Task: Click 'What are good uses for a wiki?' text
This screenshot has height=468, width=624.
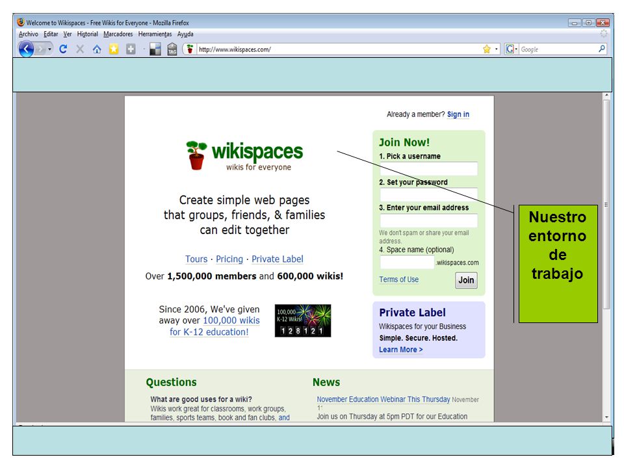Action: point(201,399)
